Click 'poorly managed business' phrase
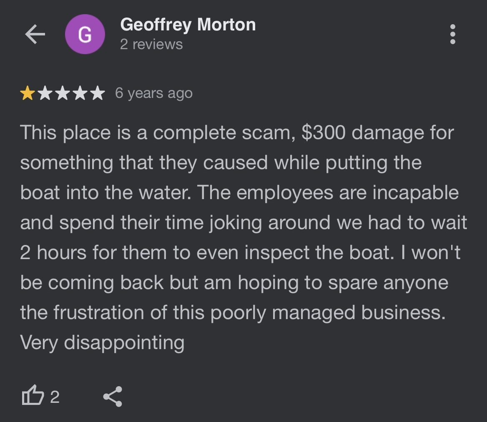 [x=328, y=313]
